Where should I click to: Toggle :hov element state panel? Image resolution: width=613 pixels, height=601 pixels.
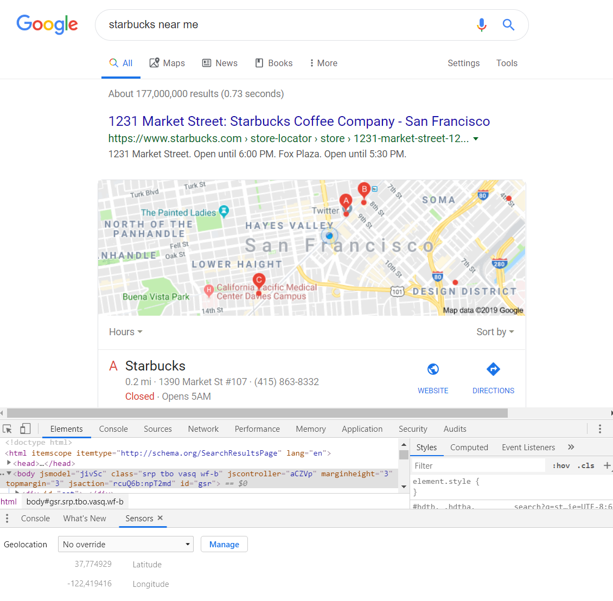(x=561, y=466)
